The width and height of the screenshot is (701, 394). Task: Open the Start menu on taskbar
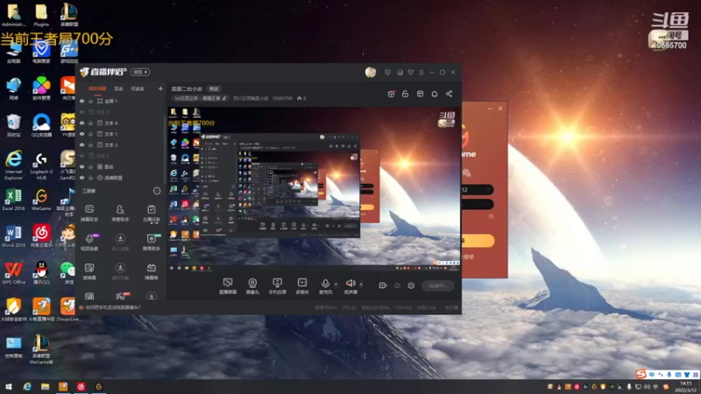point(9,387)
